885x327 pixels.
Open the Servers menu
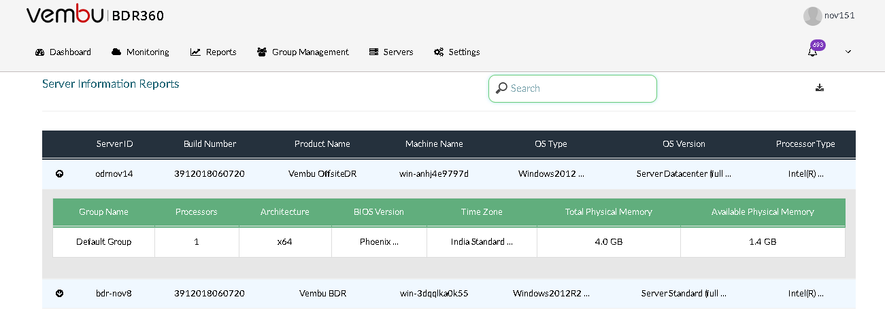[x=391, y=52]
